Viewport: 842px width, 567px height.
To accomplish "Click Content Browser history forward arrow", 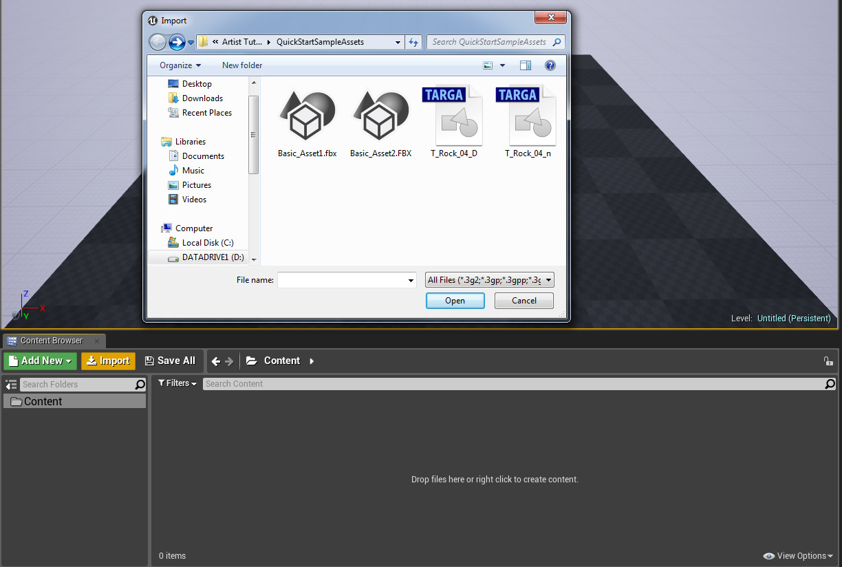I will pos(230,361).
